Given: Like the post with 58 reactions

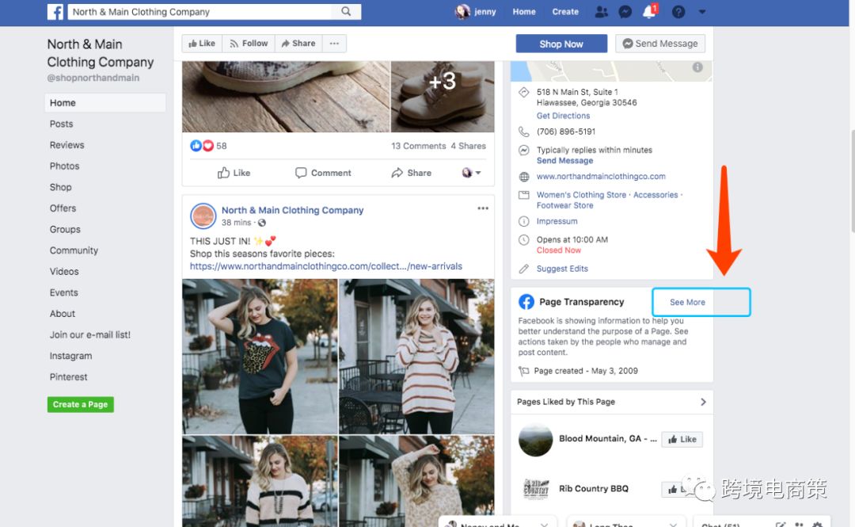Looking at the screenshot, I should click(234, 173).
